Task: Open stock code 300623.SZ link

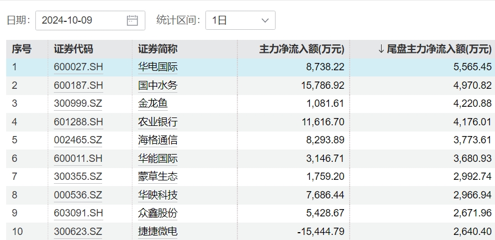Action: click(78, 232)
